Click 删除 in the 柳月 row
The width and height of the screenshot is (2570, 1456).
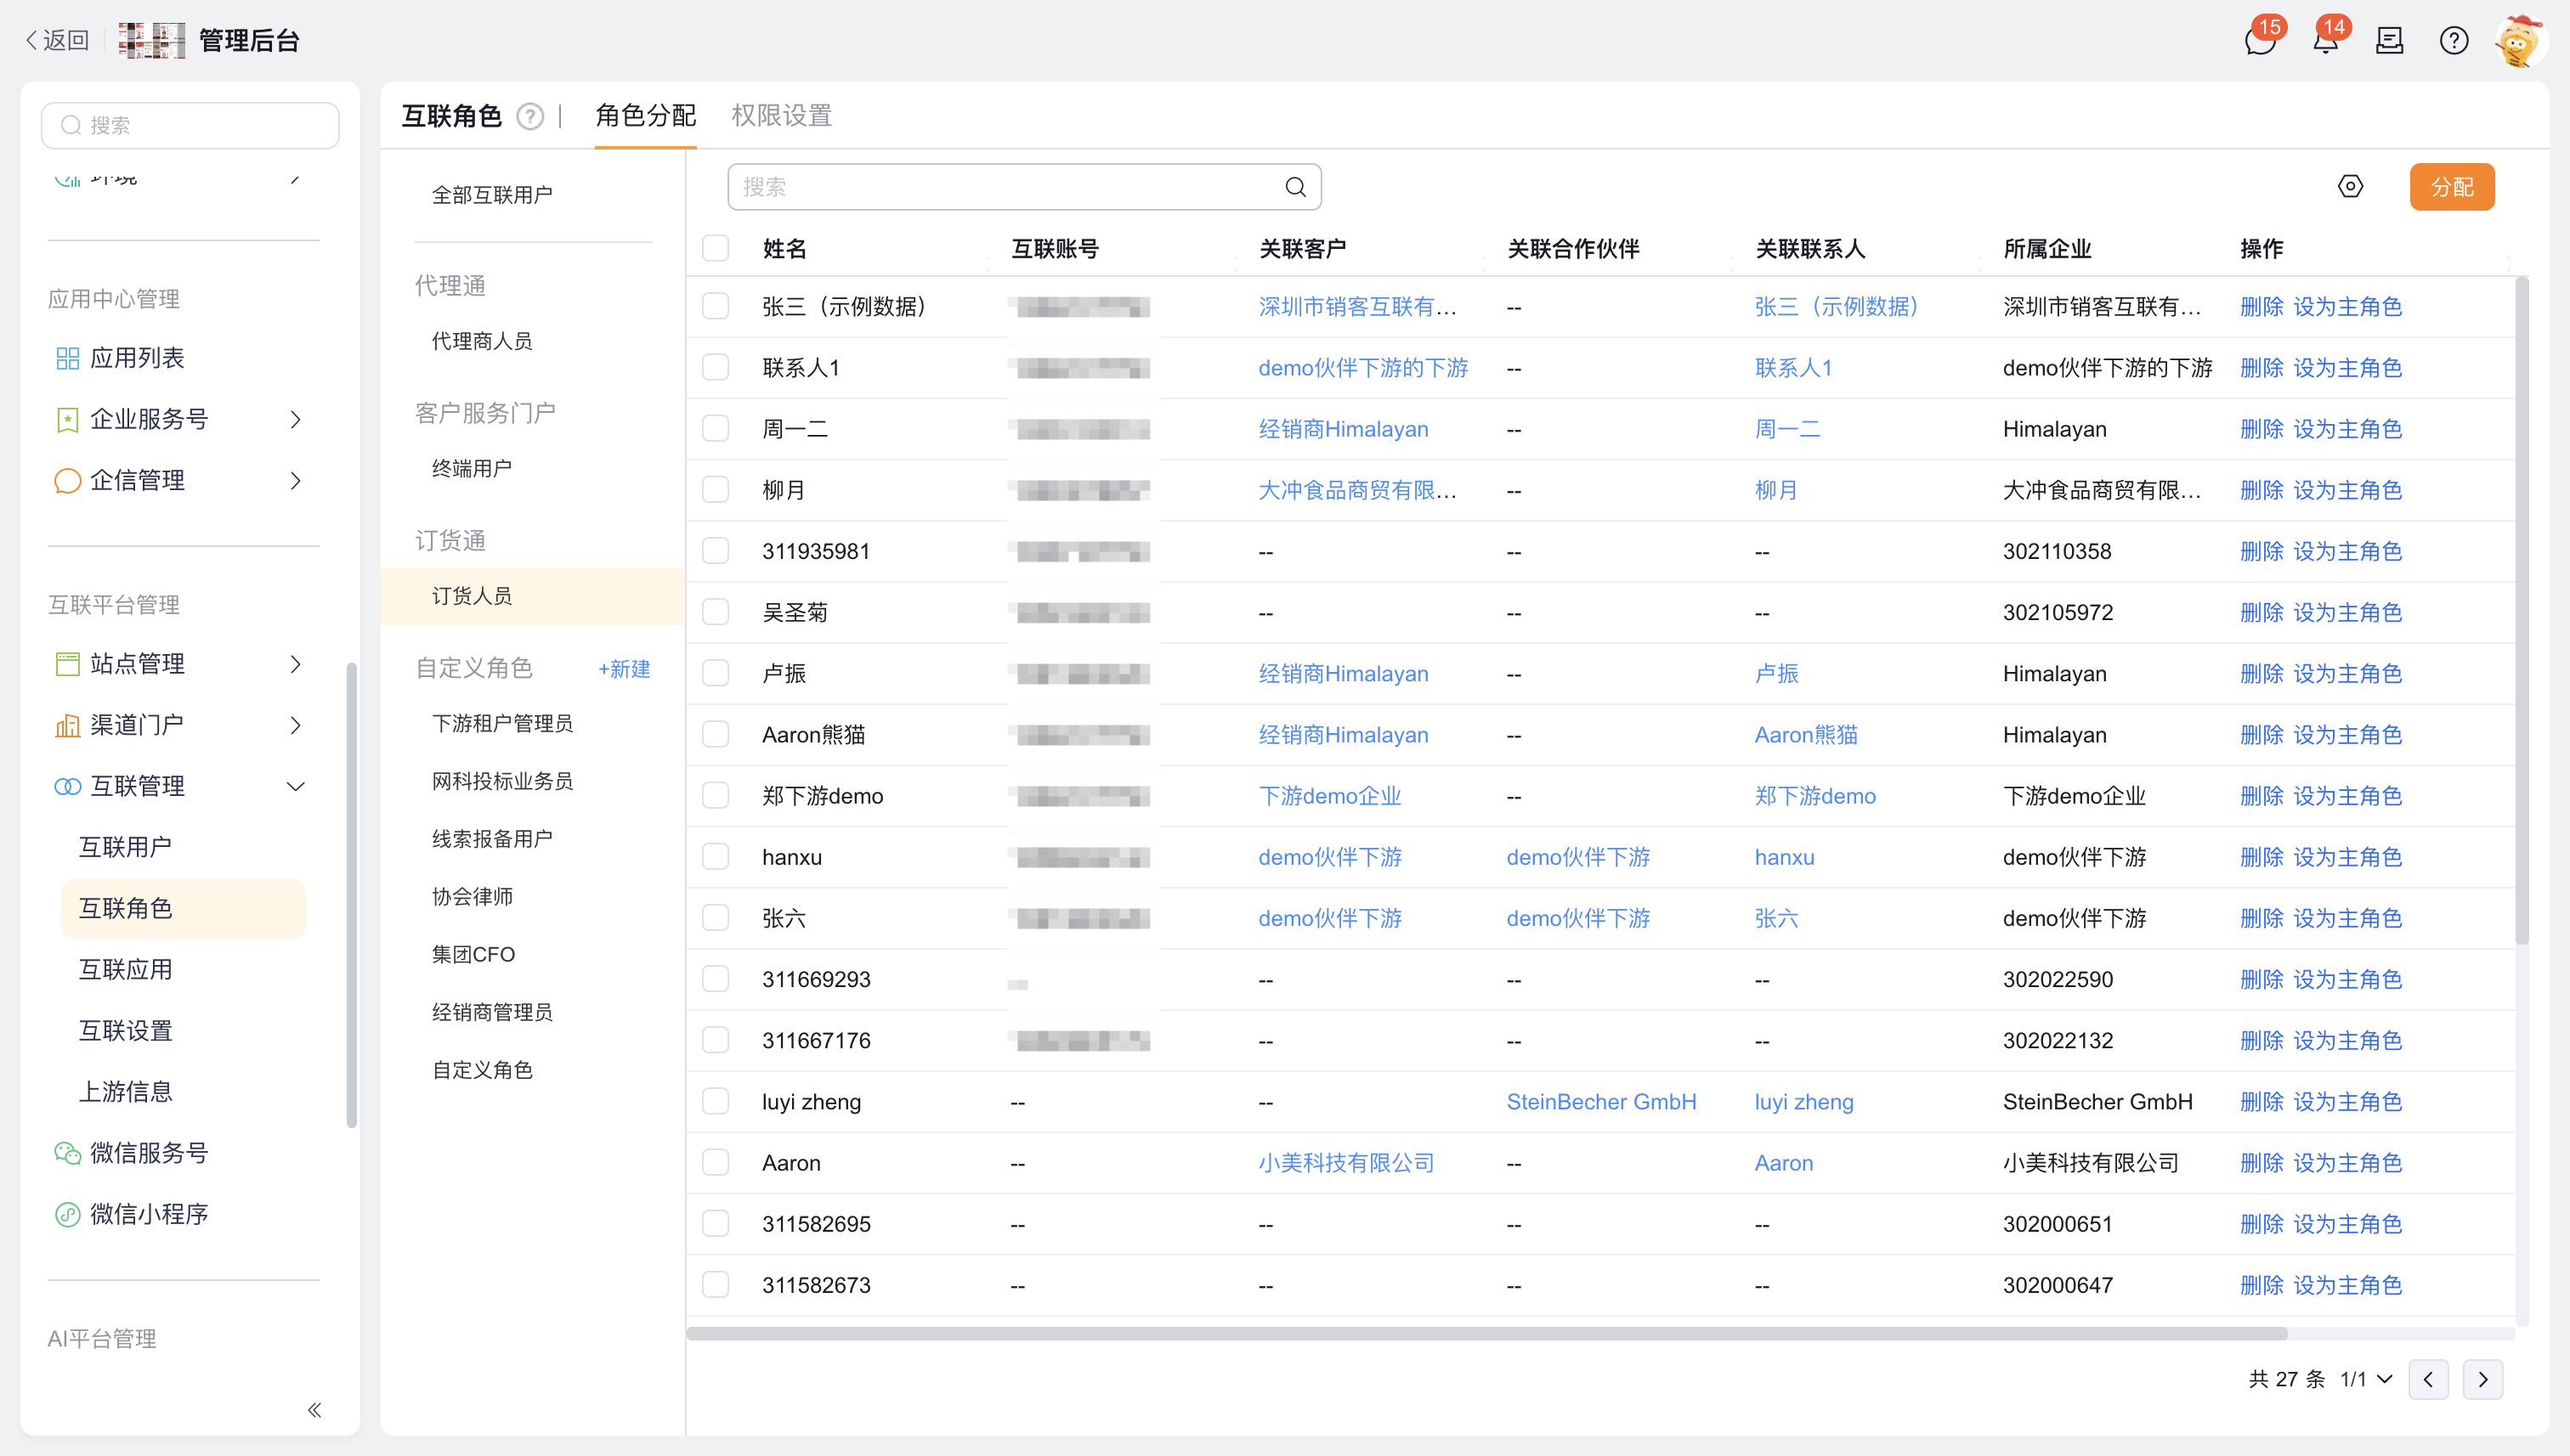tap(2261, 490)
